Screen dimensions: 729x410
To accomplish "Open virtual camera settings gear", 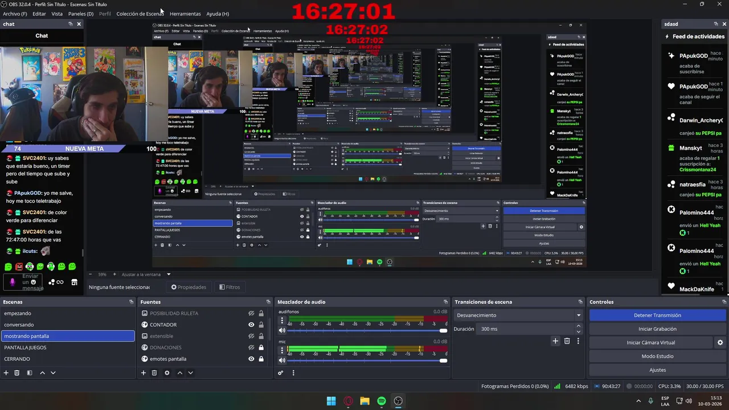I will pos(720,342).
